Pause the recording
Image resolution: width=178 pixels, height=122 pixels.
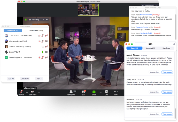(44, 20)
